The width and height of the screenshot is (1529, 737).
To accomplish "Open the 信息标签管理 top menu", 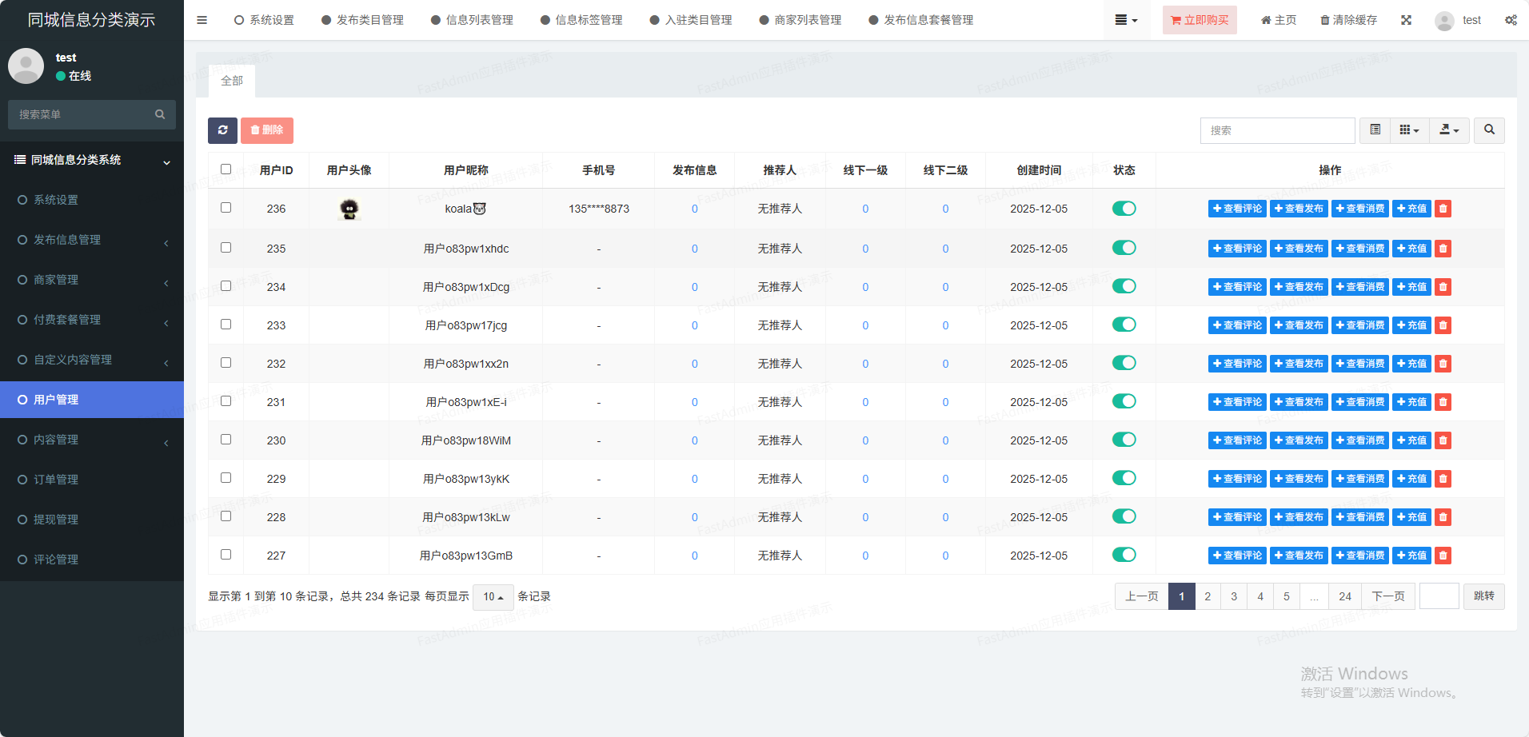I will (x=581, y=20).
